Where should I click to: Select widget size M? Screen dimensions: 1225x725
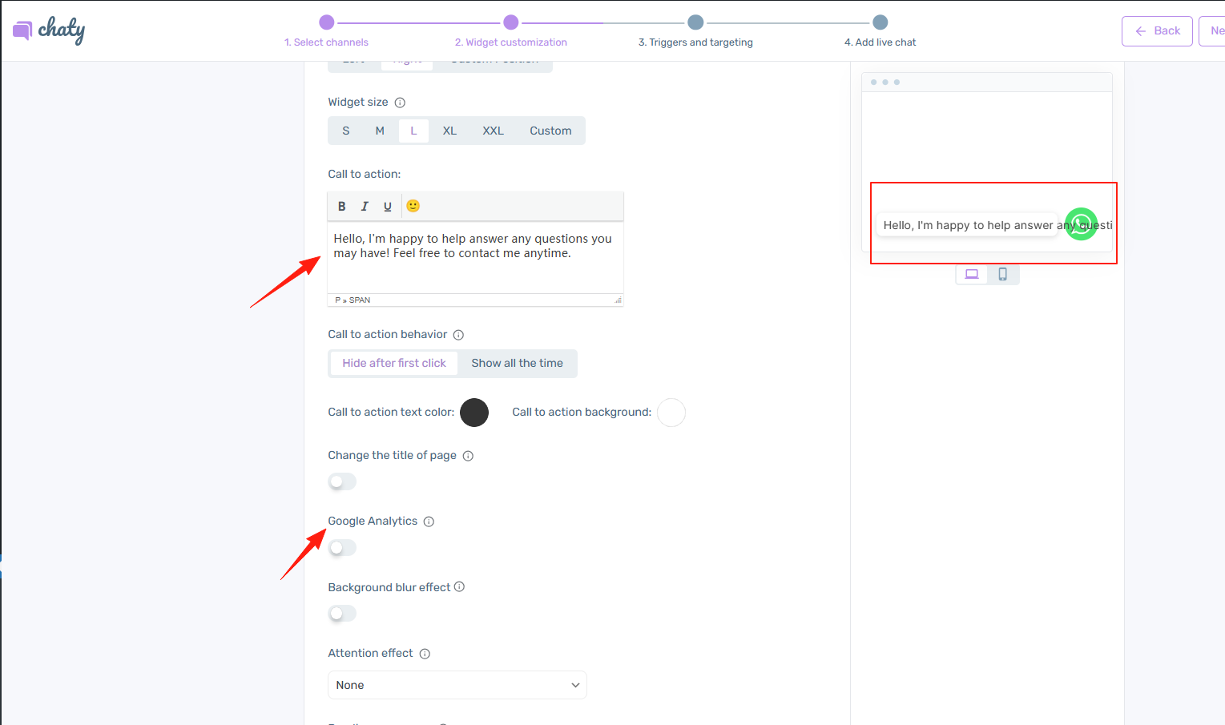pos(380,131)
